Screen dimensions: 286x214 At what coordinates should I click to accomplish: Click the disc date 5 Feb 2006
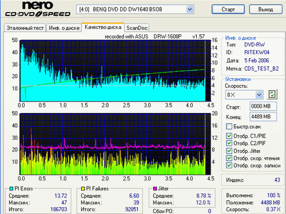pyautogui.click(x=257, y=60)
